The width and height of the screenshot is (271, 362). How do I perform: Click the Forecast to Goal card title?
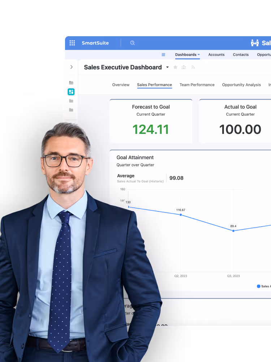click(x=151, y=107)
